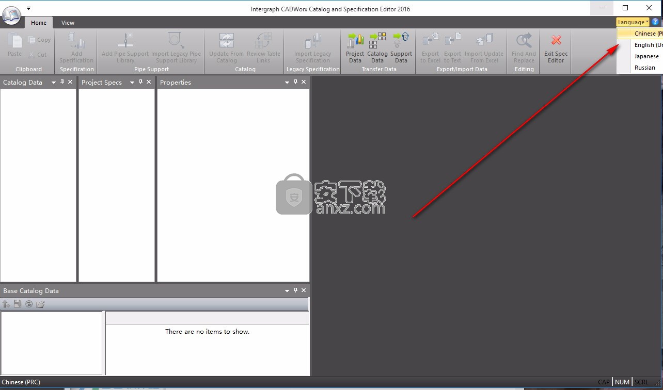Open the quick access toolbar customize arrow
The height and width of the screenshot is (390, 663).
(29, 8)
